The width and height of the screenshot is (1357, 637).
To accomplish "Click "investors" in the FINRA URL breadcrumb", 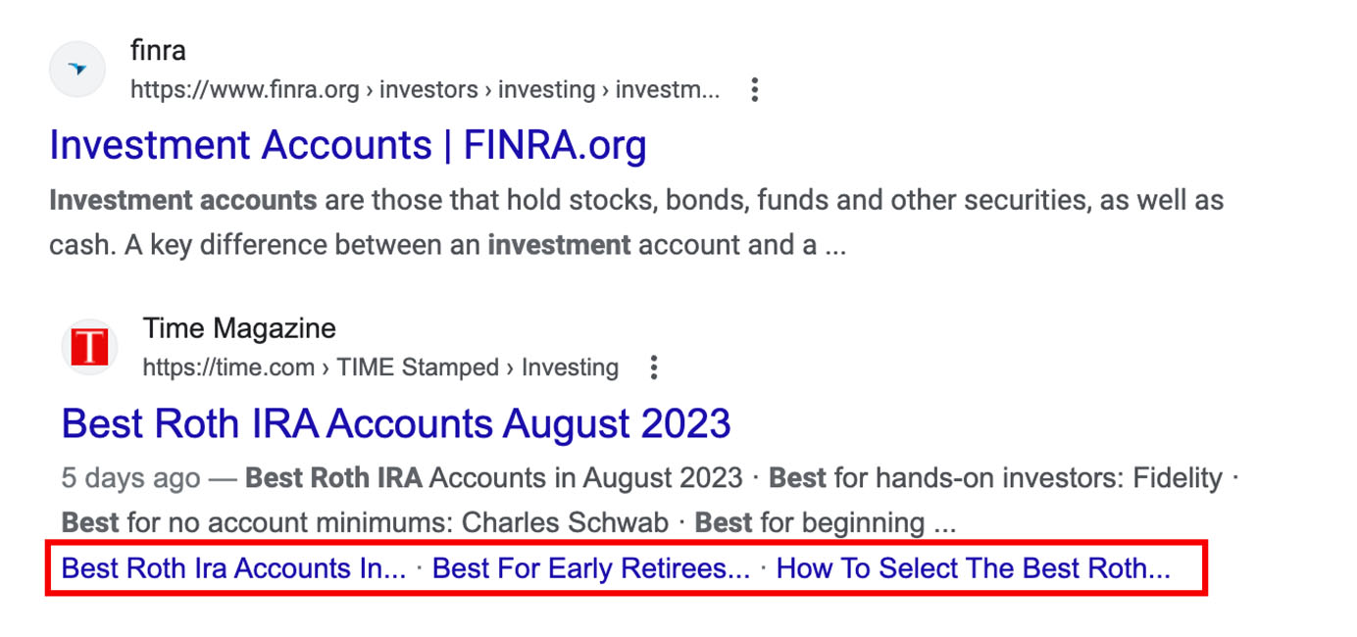I will click(428, 90).
